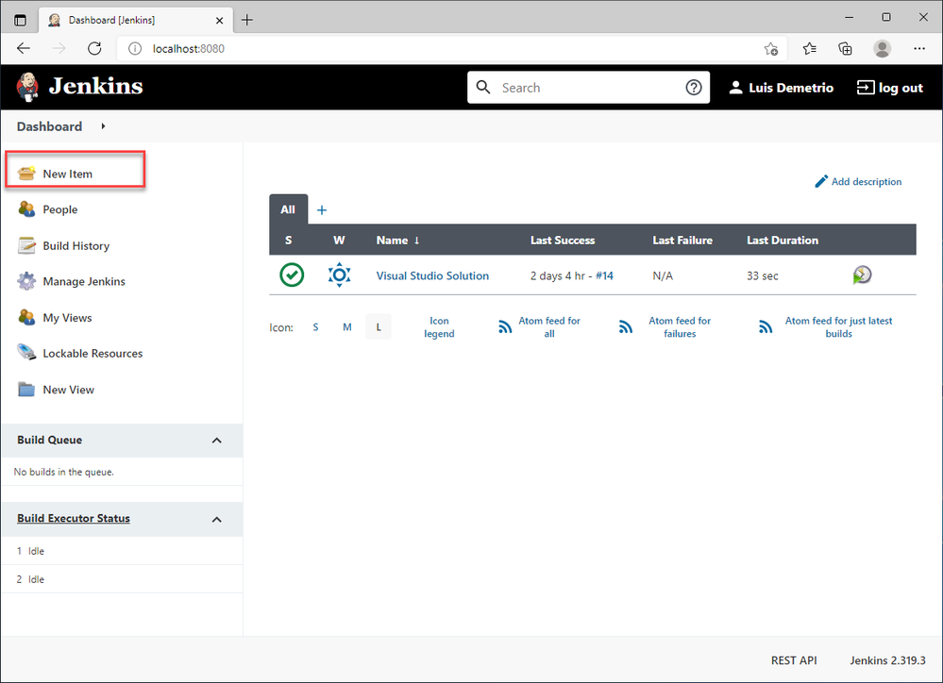Go back in the browser
Screen dimensions: 943x683
tap(24, 48)
